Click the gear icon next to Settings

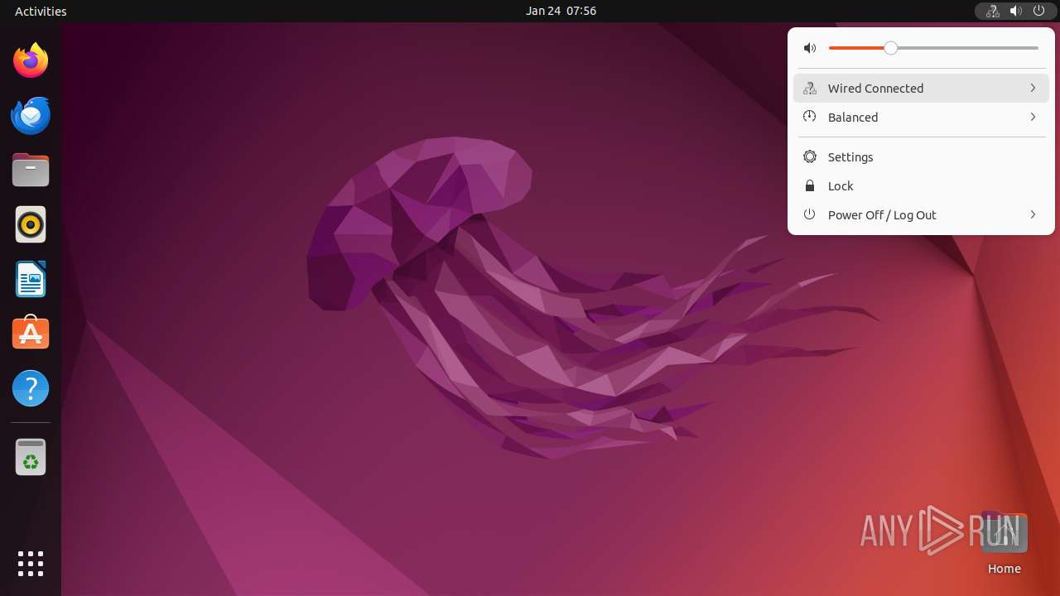click(810, 156)
